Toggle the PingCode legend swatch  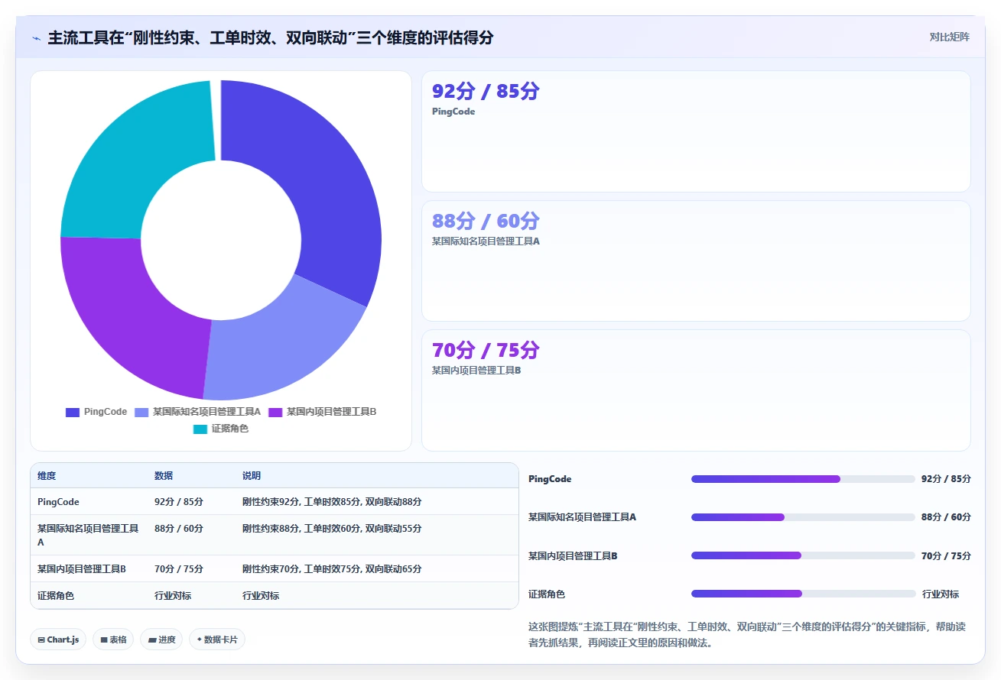73,412
